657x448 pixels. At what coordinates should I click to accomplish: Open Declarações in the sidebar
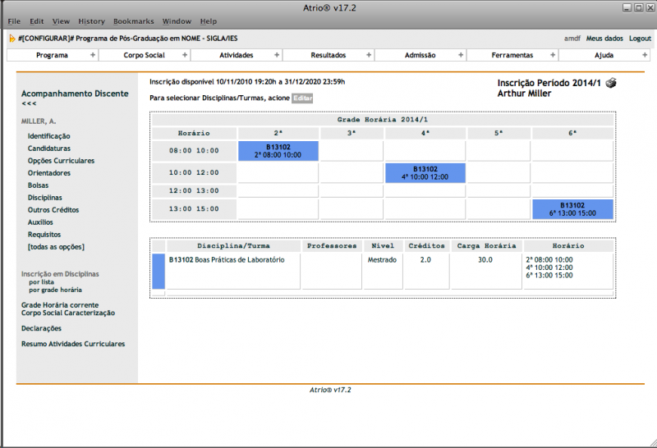click(41, 328)
